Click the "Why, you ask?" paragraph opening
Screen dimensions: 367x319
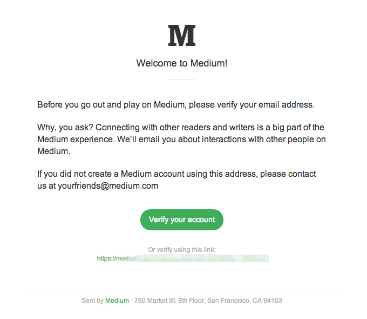(x=65, y=128)
